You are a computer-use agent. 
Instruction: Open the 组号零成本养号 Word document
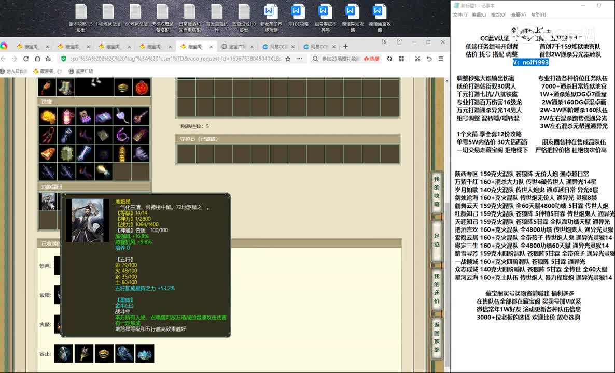325,18
